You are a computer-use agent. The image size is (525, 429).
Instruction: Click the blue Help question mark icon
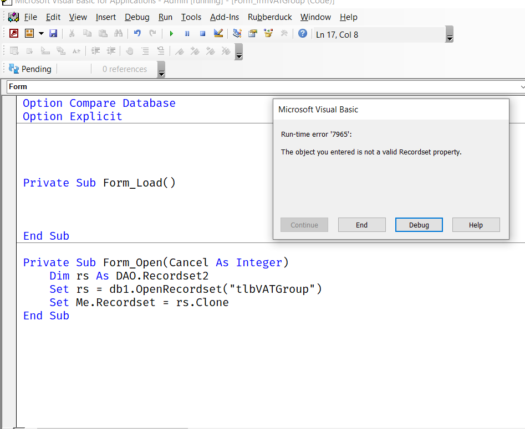pos(303,33)
